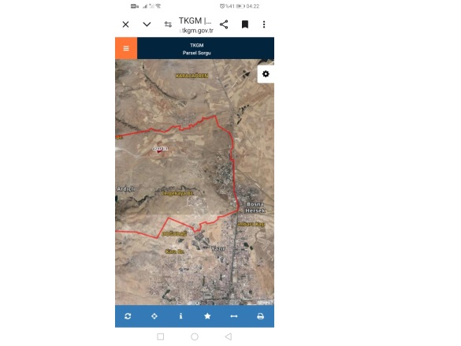Share the page via share icon

tap(224, 24)
